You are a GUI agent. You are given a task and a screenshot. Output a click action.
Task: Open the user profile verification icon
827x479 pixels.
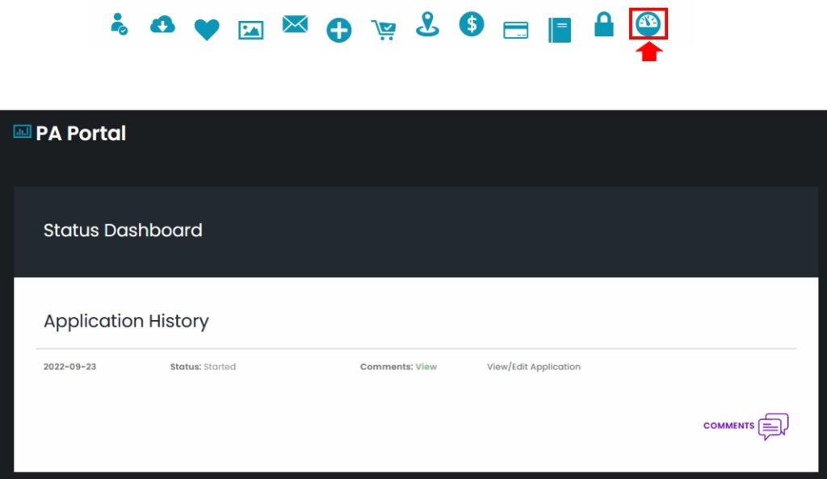pos(118,27)
